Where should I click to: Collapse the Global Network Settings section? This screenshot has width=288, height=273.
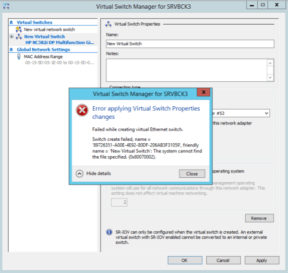(x=11, y=50)
